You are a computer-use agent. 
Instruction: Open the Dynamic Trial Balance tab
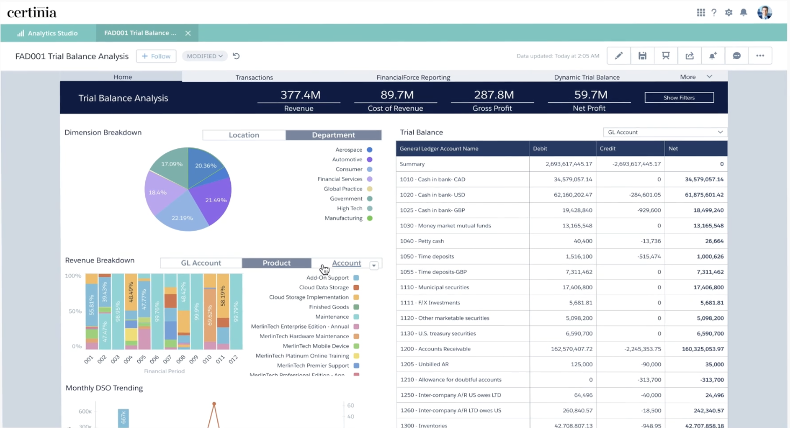(587, 77)
